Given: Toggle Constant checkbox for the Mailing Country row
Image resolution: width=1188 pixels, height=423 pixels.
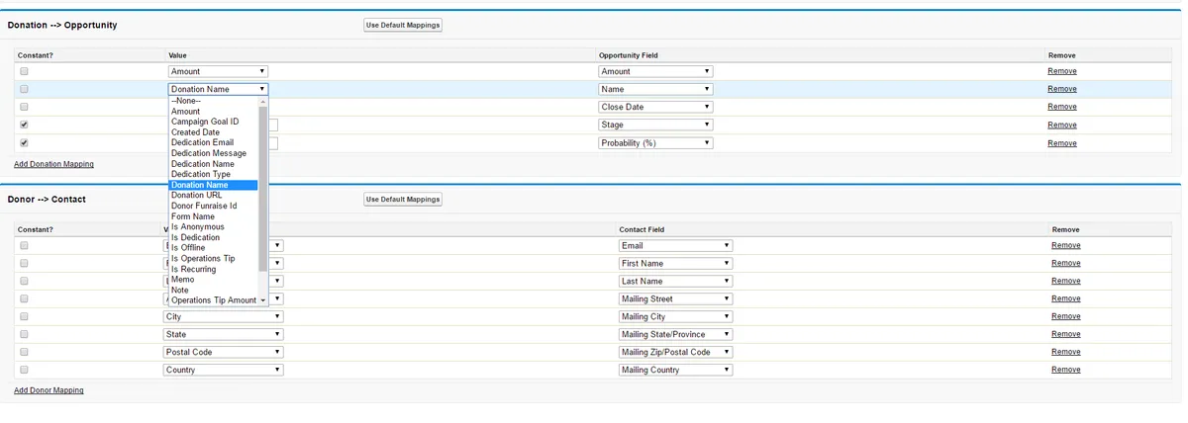Looking at the screenshot, I should (x=24, y=370).
